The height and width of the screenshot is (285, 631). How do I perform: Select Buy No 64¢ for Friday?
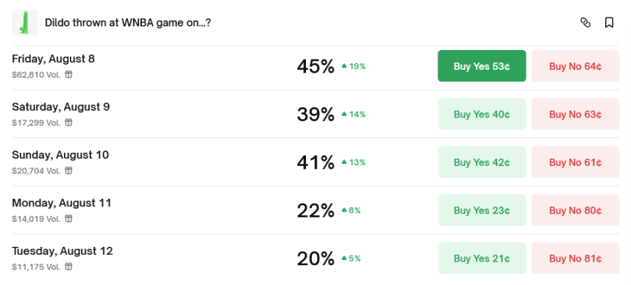(575, 66)
